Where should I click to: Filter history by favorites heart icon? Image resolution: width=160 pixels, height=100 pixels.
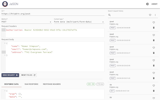(150, 15)
